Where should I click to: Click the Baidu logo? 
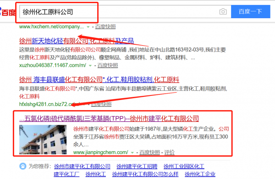[x=8, y=11]
